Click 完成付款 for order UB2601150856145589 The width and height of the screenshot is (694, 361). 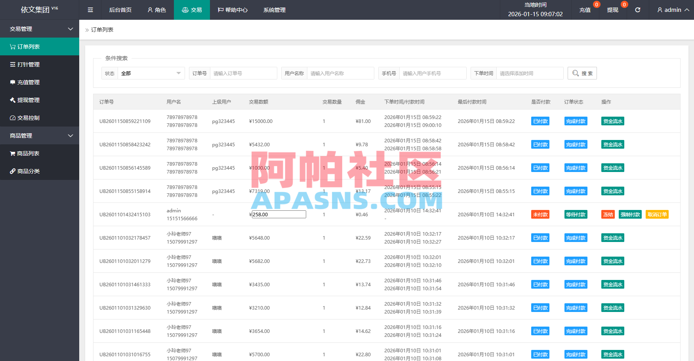pos(576,168)
